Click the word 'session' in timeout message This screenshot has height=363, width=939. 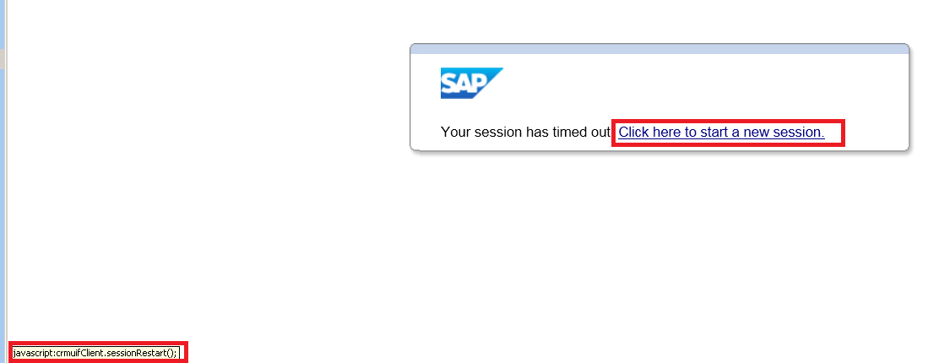(x=498, y=133)
